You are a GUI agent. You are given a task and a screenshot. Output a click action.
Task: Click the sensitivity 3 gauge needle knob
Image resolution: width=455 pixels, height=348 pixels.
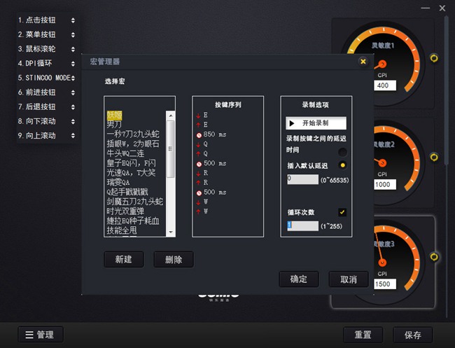coord(382,263)
